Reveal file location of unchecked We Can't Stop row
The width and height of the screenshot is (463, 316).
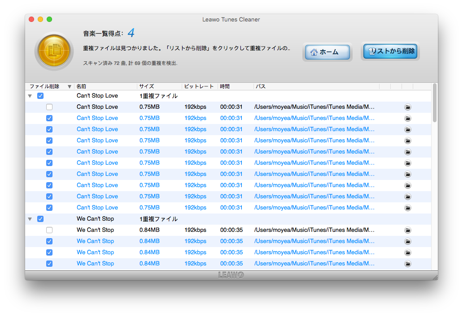tap(407, 230)
